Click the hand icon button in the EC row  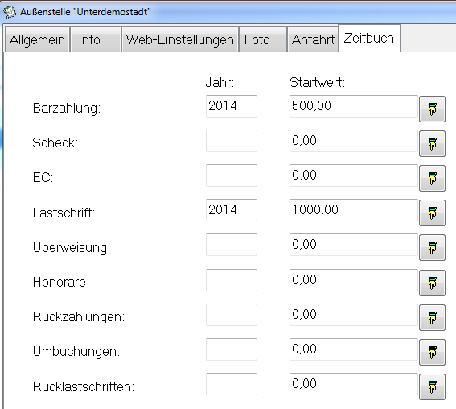click(432, 178)
